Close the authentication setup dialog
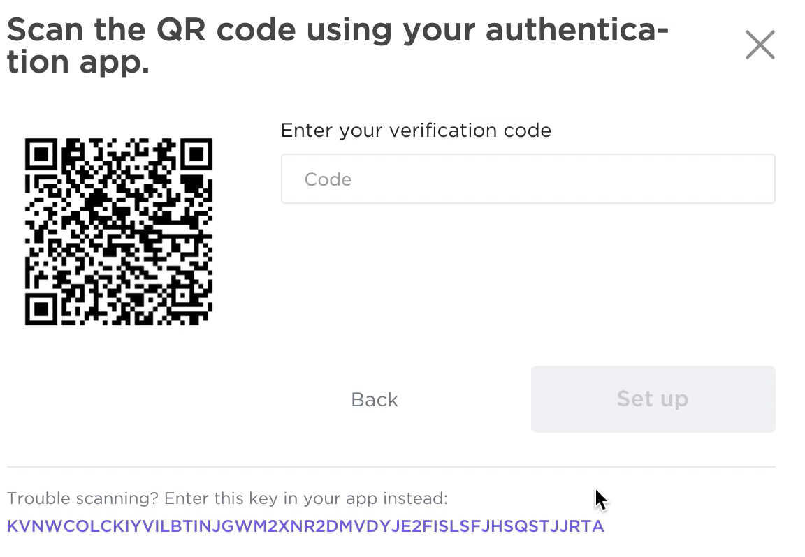The width and height of the screenshot is (805, 557). point(760,45)
